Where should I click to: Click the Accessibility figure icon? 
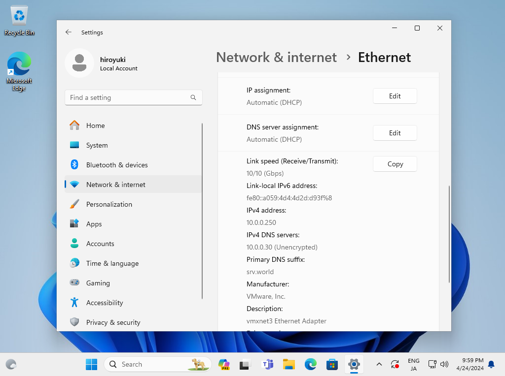coord(74,303)
